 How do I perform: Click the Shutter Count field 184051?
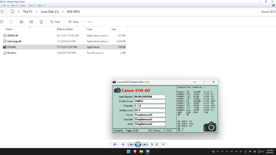pos(150,101)
